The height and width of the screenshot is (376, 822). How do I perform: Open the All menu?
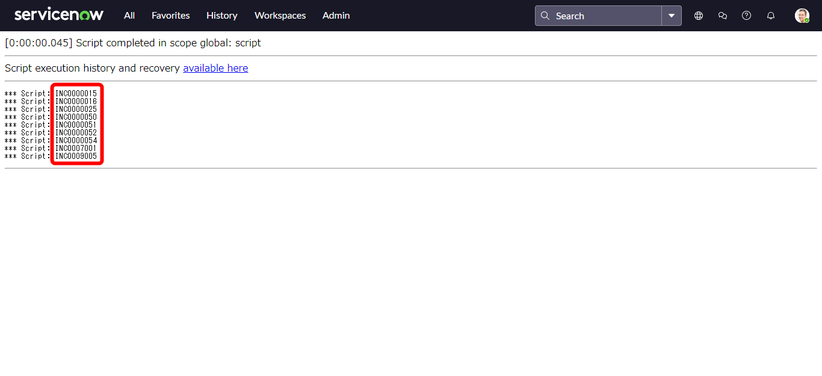129,16
